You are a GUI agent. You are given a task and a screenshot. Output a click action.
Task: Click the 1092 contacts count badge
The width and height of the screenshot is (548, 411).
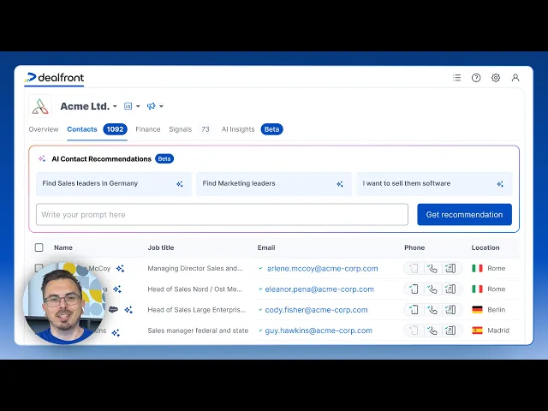pos(115,129)
